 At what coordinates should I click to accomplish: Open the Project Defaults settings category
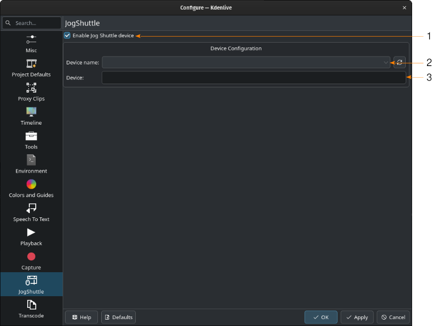[x=31, y=68]
